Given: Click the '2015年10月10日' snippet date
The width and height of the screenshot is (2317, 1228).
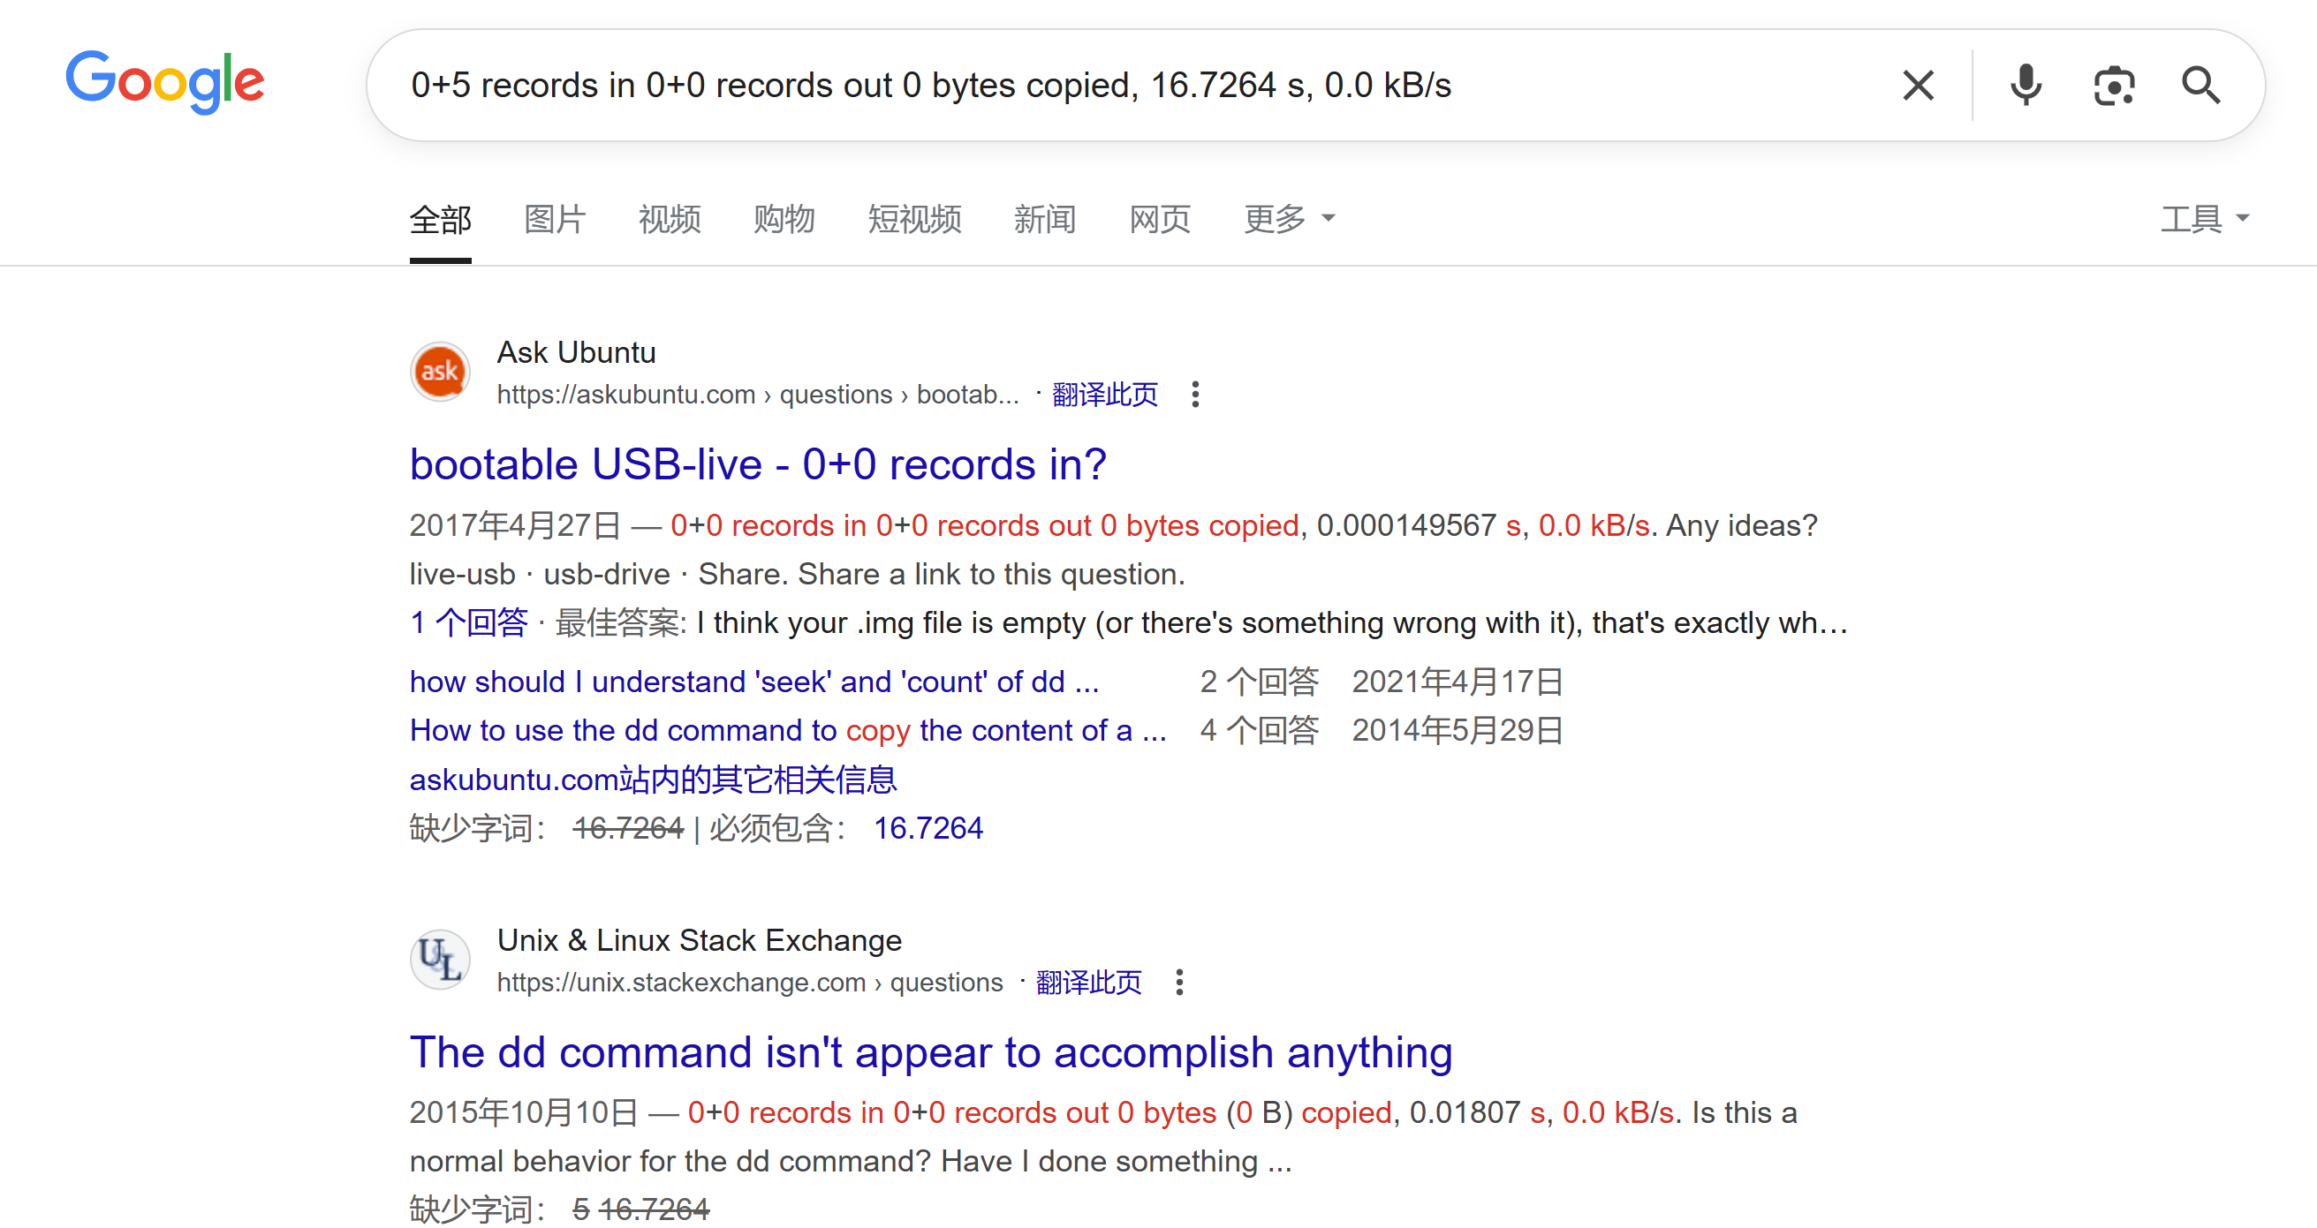Looking at the screenshot, I should 524,1113.
